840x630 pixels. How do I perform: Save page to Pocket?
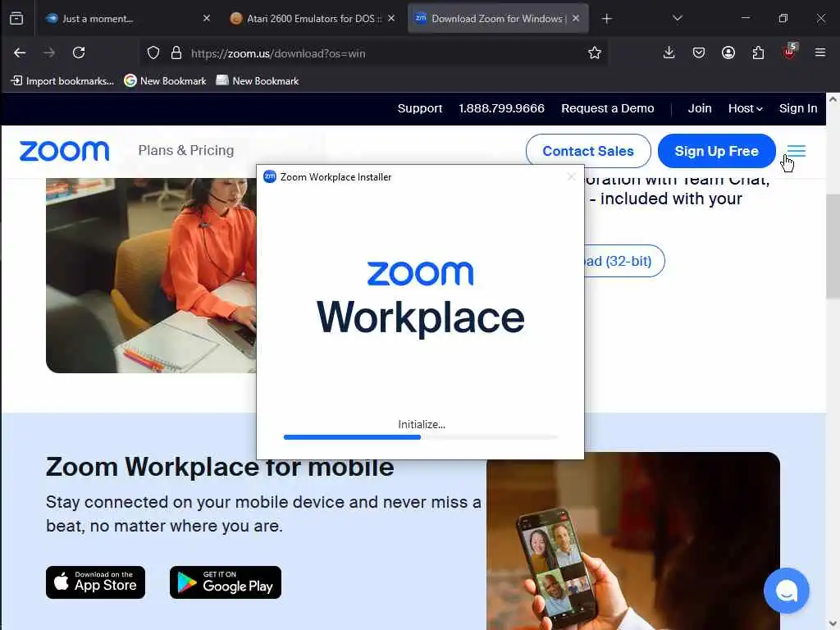[x=699, y=52]
